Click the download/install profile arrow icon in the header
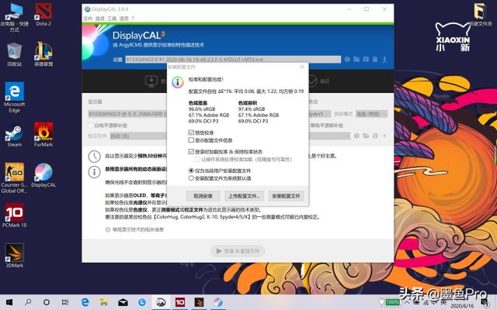Viewport: 497px width, 310px height. tap(384, 59)
